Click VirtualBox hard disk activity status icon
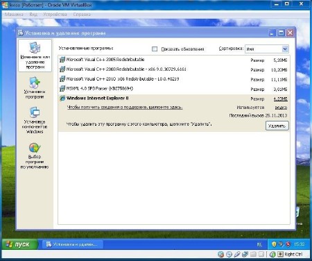 point(220,254)
